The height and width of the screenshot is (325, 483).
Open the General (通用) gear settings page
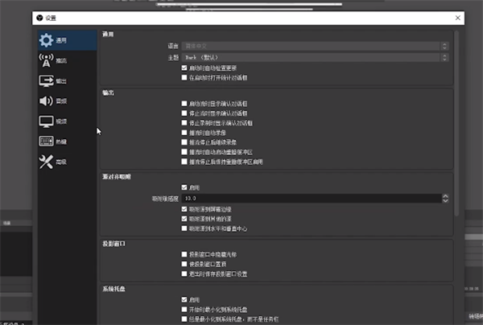67,40
